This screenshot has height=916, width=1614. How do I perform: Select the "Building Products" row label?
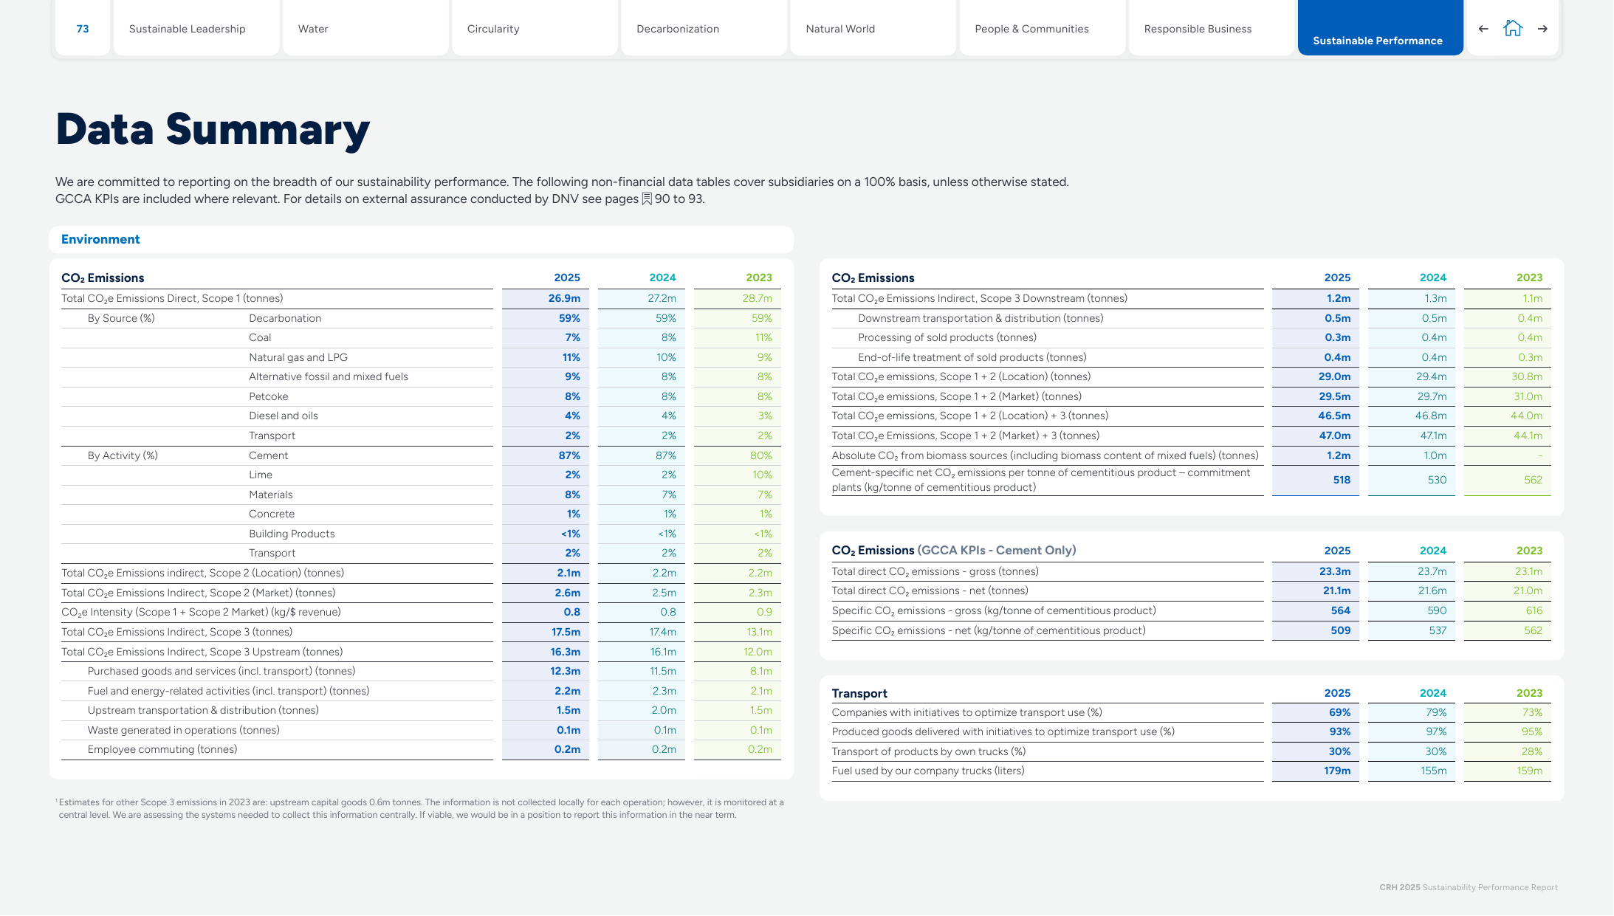[x=292, y=534]
